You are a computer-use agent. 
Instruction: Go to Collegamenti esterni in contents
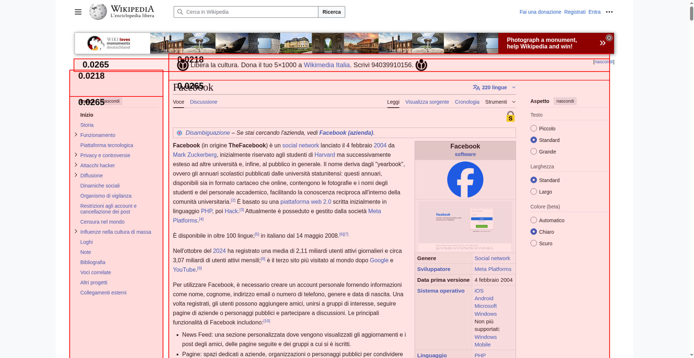click(x=103, y=293)
